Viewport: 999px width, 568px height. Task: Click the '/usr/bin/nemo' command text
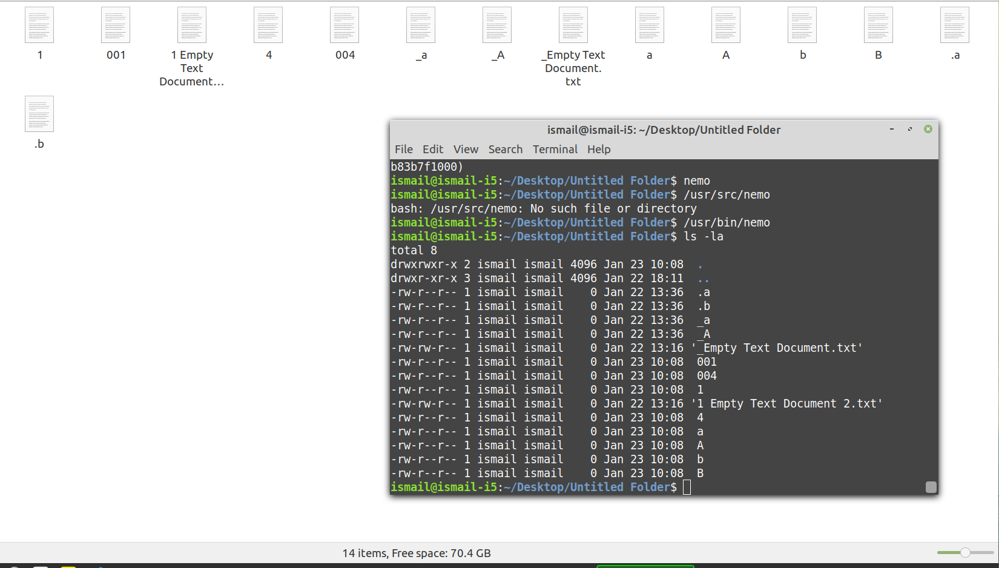727,223
